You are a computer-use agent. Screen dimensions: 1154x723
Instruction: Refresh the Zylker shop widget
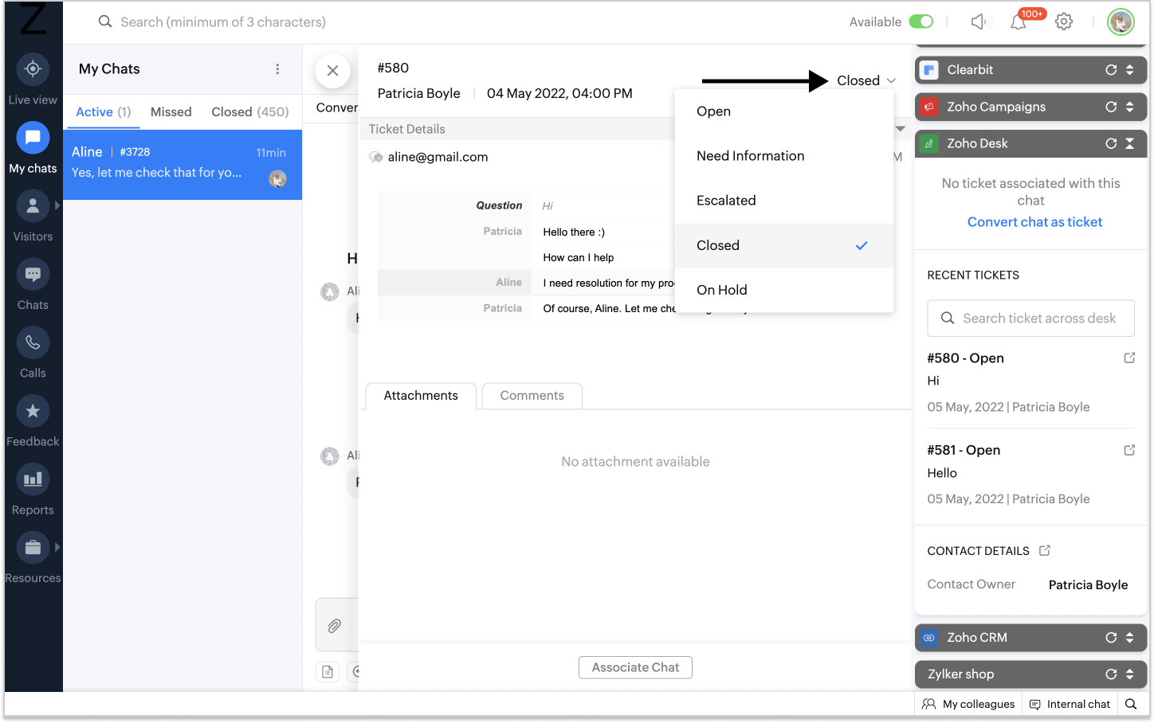click(1111, 674)
